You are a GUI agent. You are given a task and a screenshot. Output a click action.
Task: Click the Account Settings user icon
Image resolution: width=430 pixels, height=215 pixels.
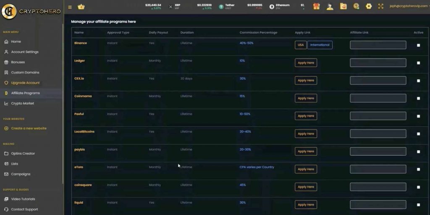[6, 52]
